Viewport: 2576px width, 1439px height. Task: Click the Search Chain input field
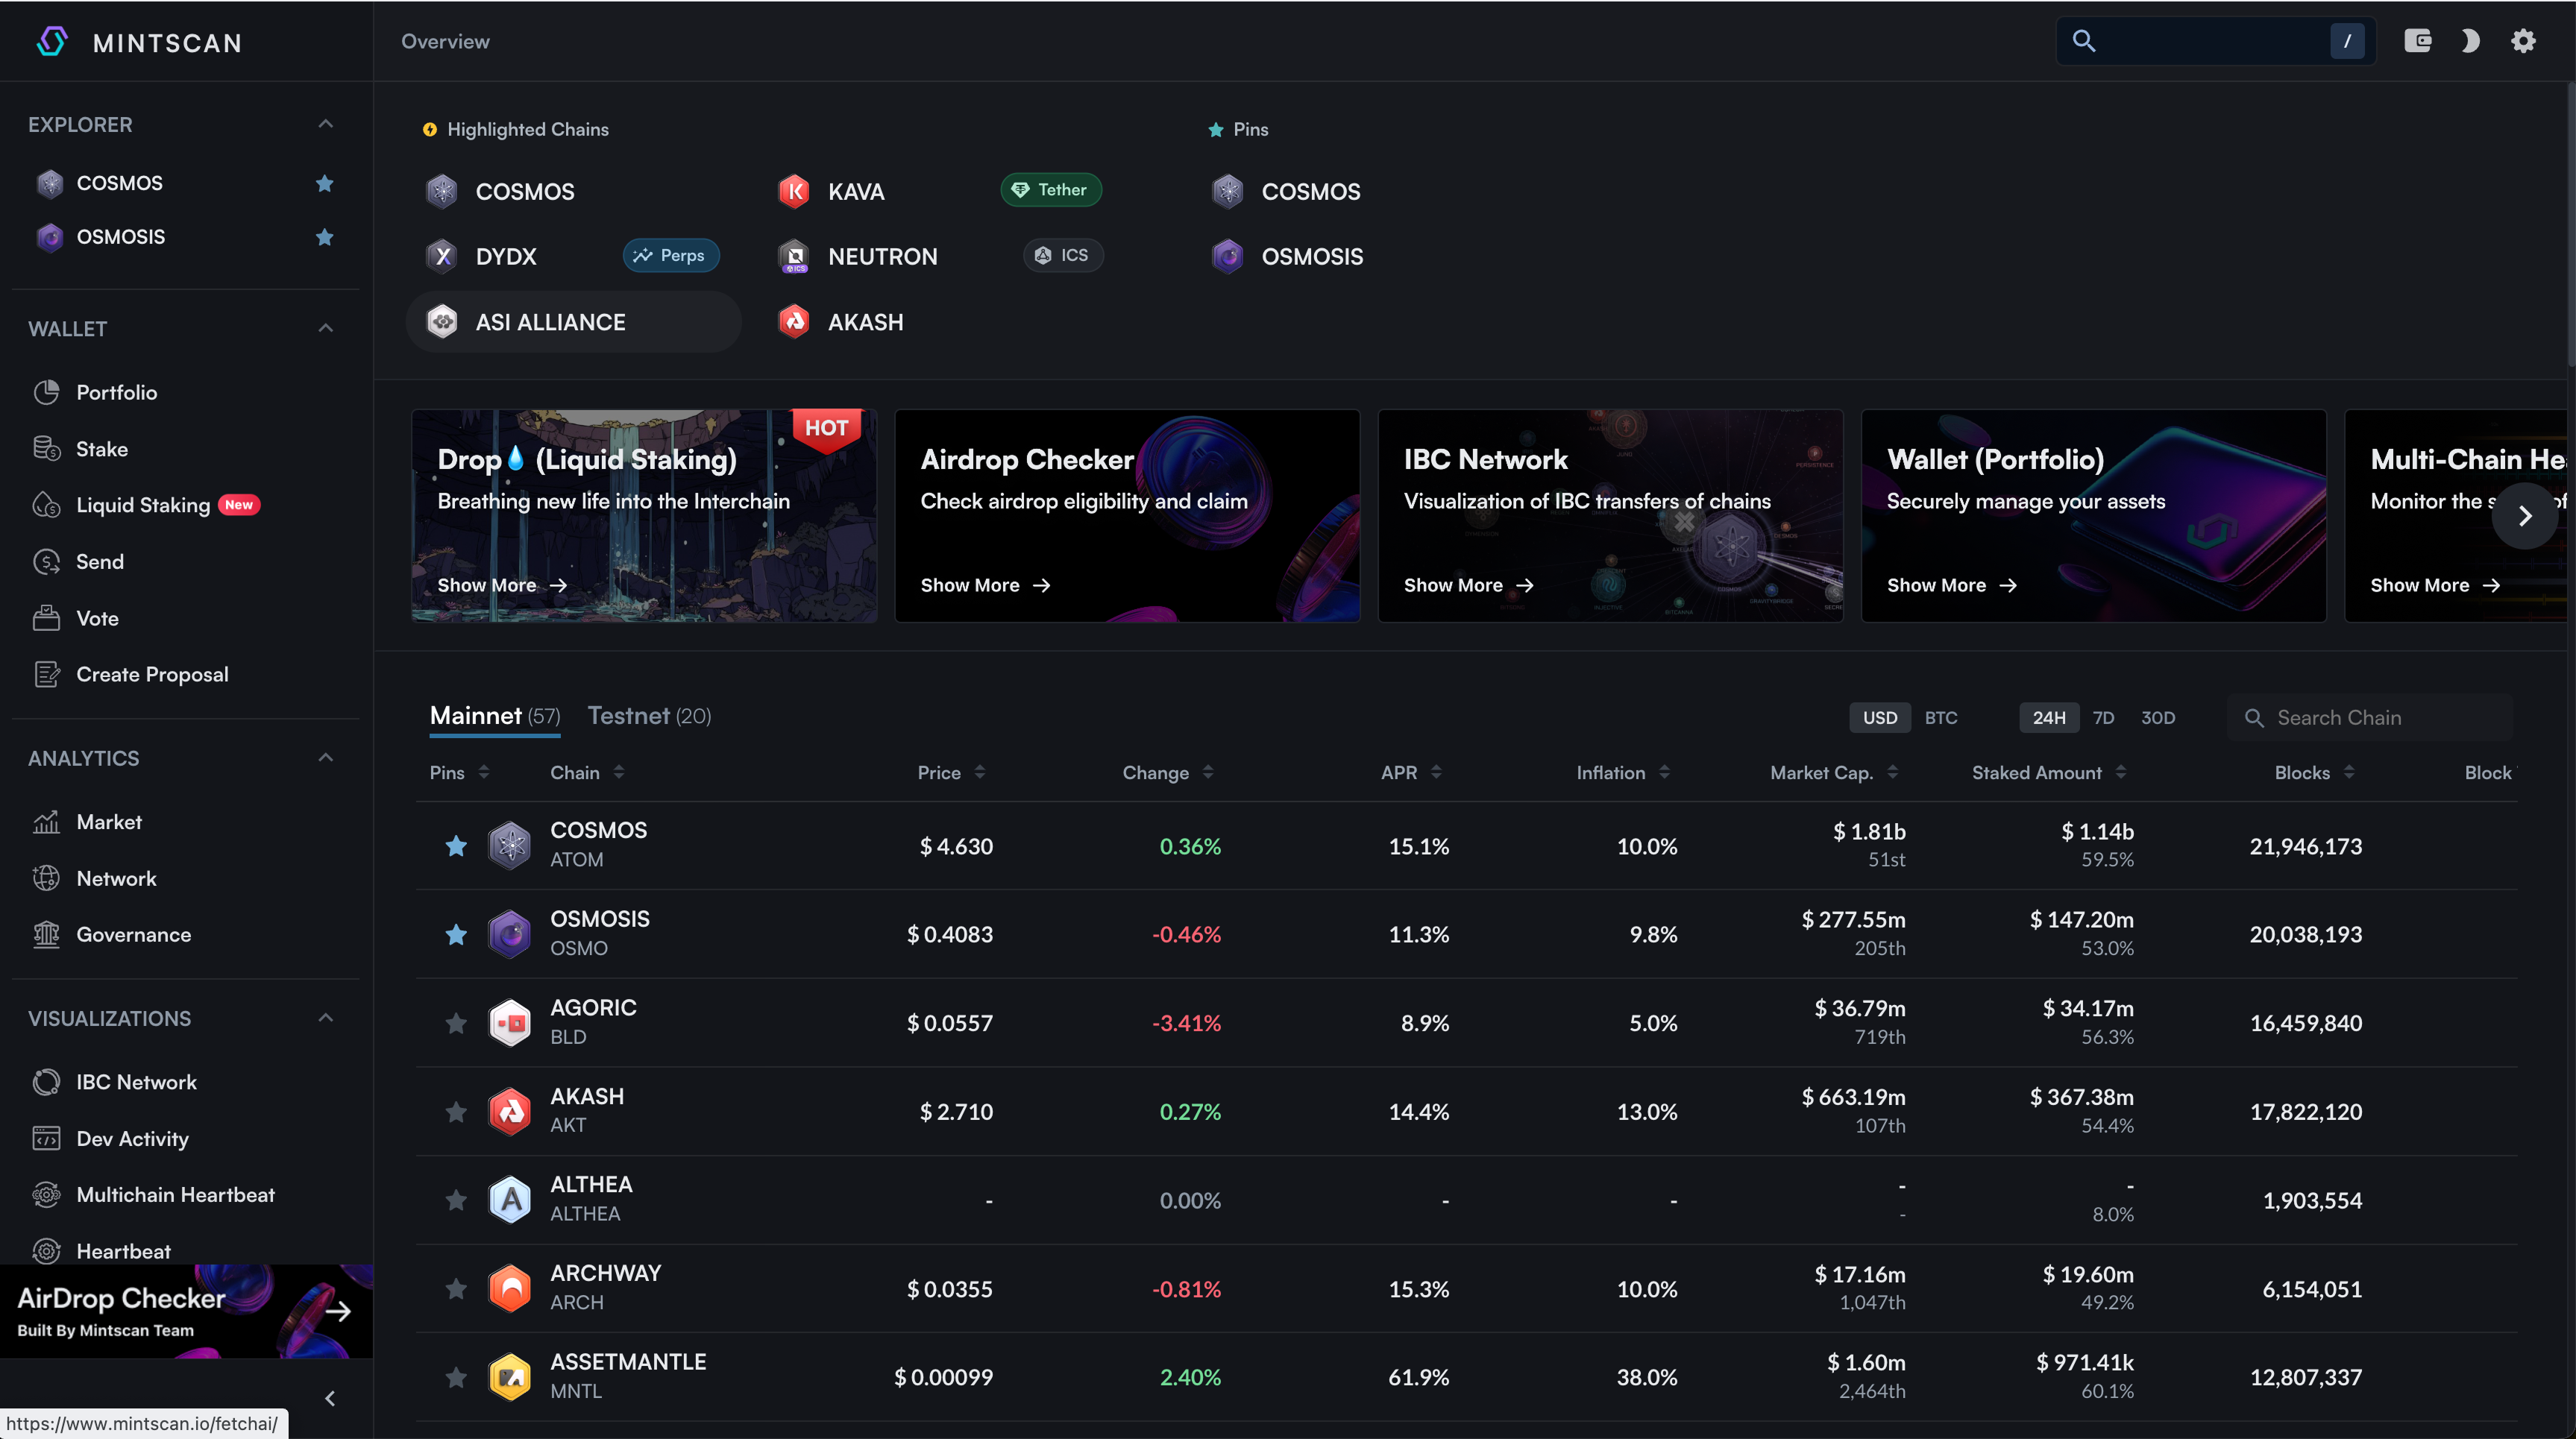[x=2370, y=717]
